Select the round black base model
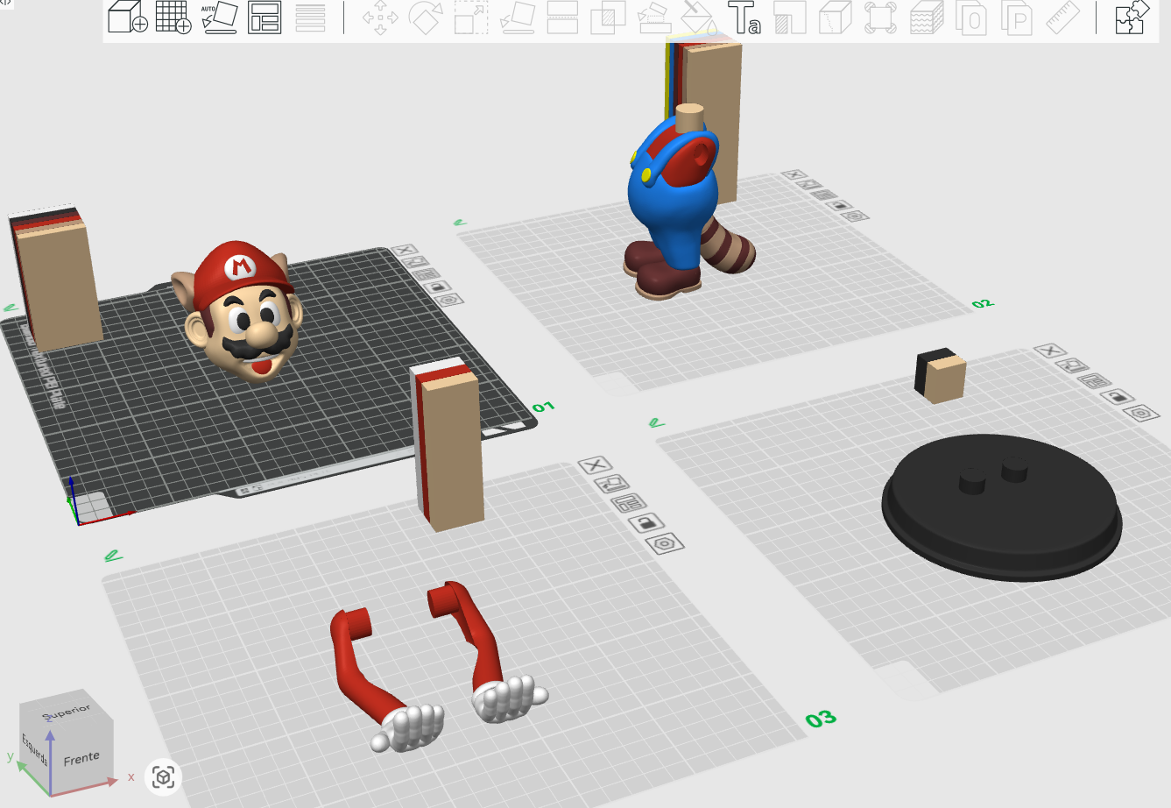The width and height of the screenshot is (1171, 808). tap(1002, 508)
